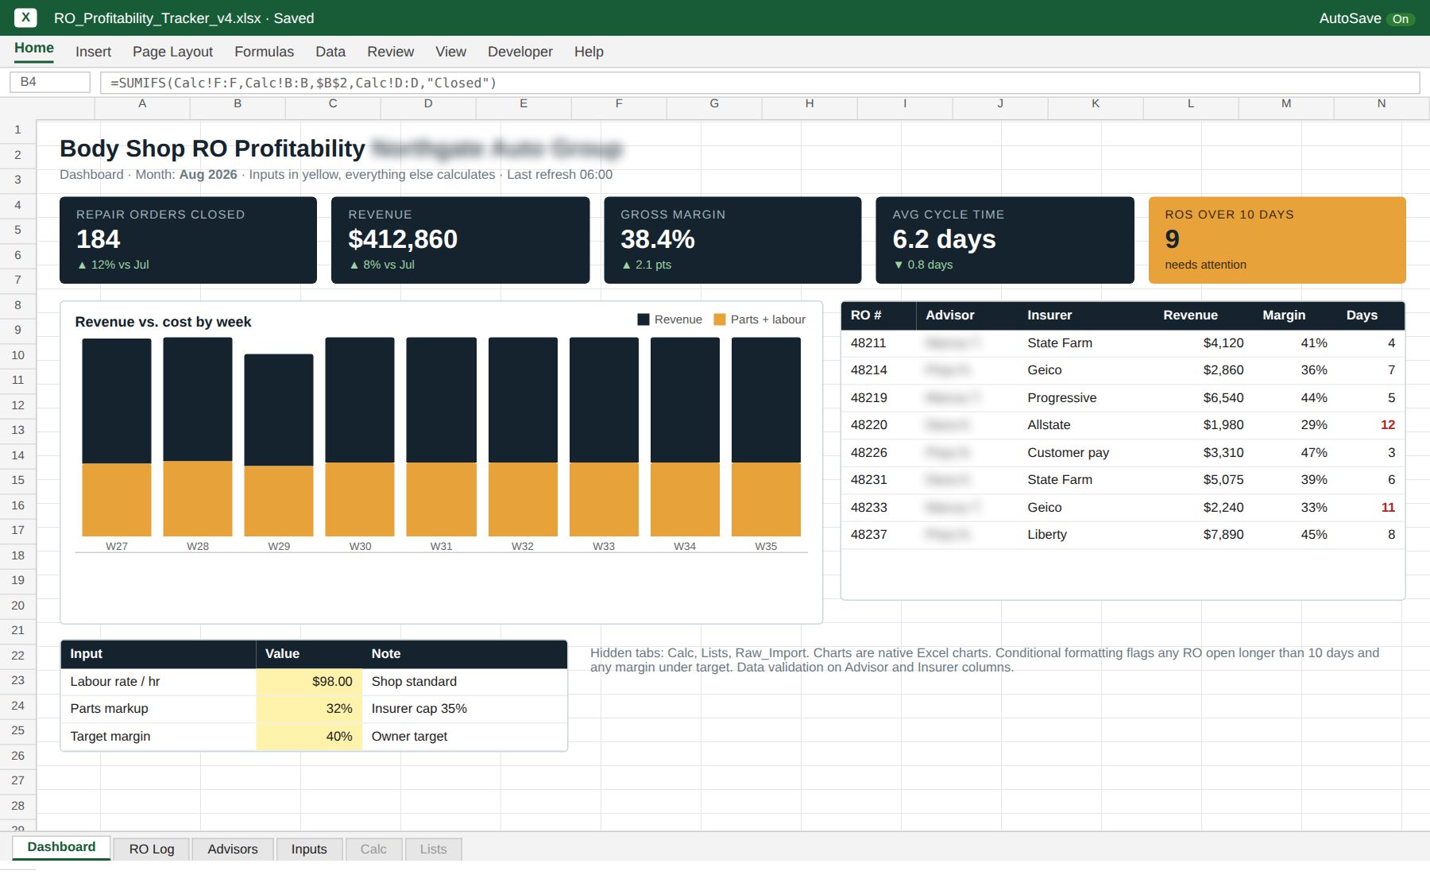Open the View ribbon tab
This screenshot has height=894, width=1430.
(450, 52)
